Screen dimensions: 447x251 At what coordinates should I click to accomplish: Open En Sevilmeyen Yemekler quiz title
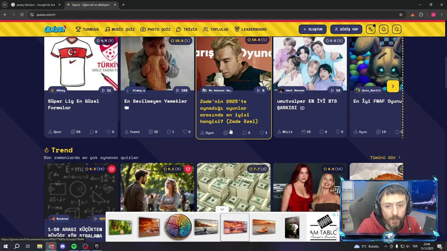click(x=156, y=104)
